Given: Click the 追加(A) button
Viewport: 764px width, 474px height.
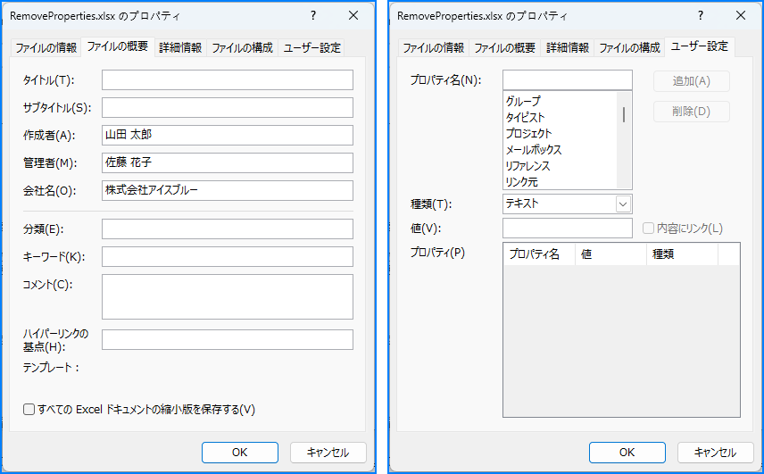Looking at the screenshot, I should [x=692, y=81].
